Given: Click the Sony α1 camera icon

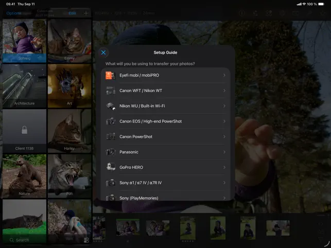Looking at the screenshot, I should (x=110, y=183).
